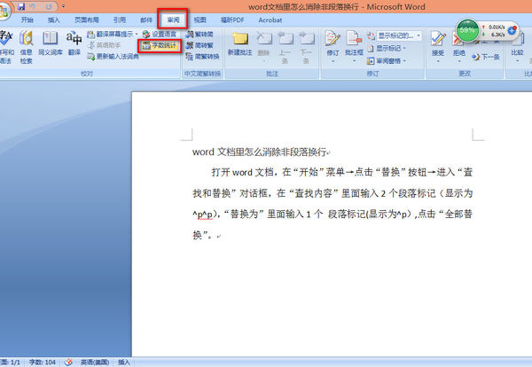
Task: Jump to next change 下一条 in 更改 group
Action: pyautogui.click(x=486, y=57)
